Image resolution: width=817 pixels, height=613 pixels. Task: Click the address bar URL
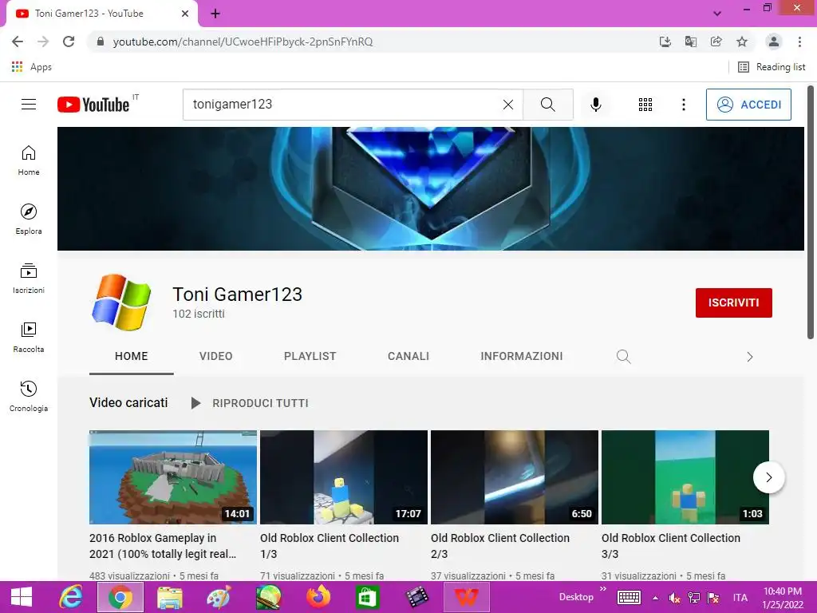pos(243,42)
